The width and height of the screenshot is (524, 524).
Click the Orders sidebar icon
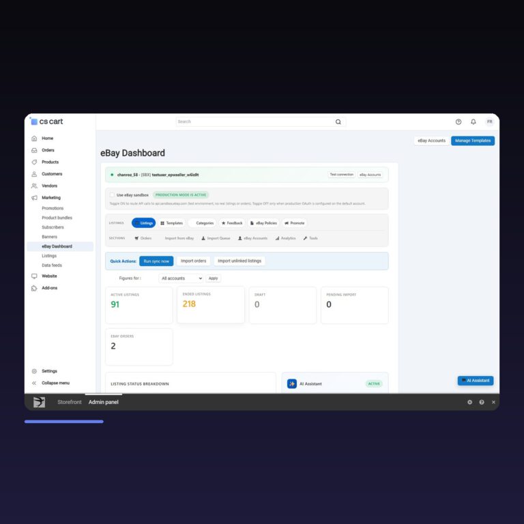click(x=34, y=150)
